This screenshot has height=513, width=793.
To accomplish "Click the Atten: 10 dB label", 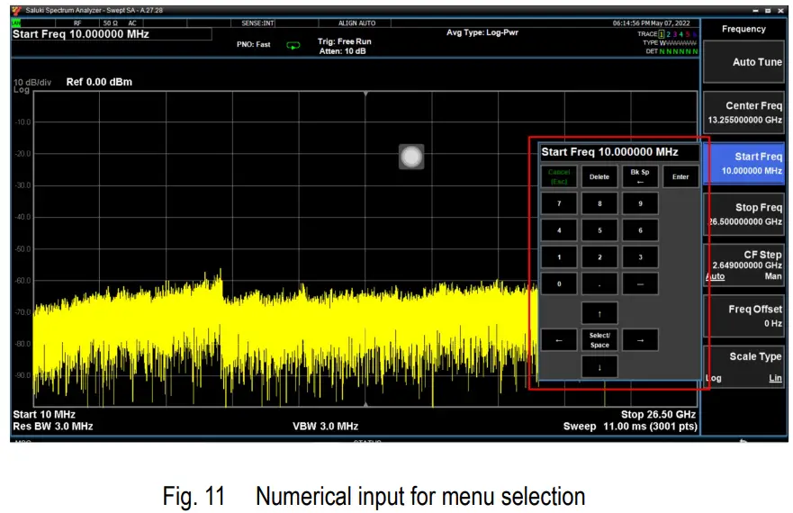I will coord(342,51).
